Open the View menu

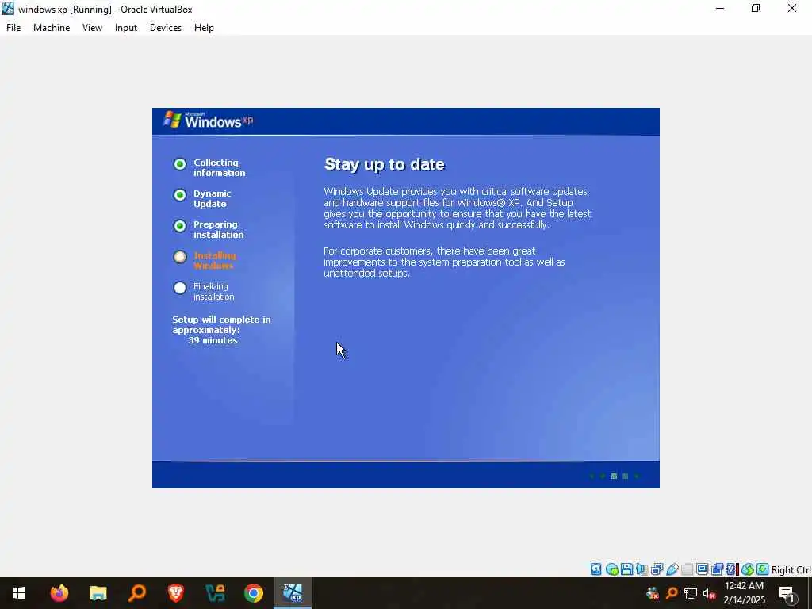pyautogui.click(x=92, y=28)
